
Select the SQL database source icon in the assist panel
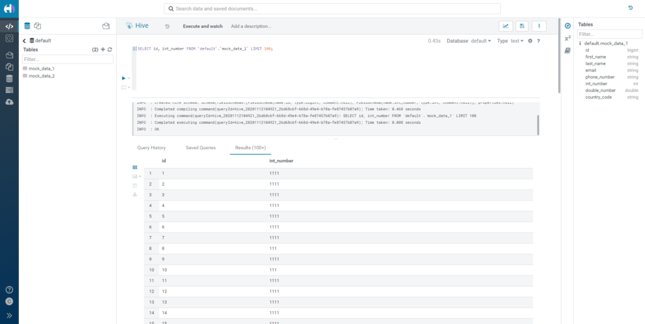click(27, 26)
